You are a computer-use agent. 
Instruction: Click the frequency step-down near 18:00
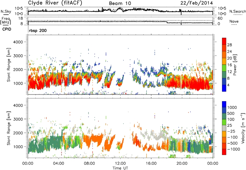tap(167, 22)
